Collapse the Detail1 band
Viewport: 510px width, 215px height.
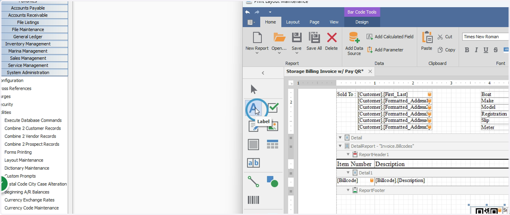click(x=348, y=173)
